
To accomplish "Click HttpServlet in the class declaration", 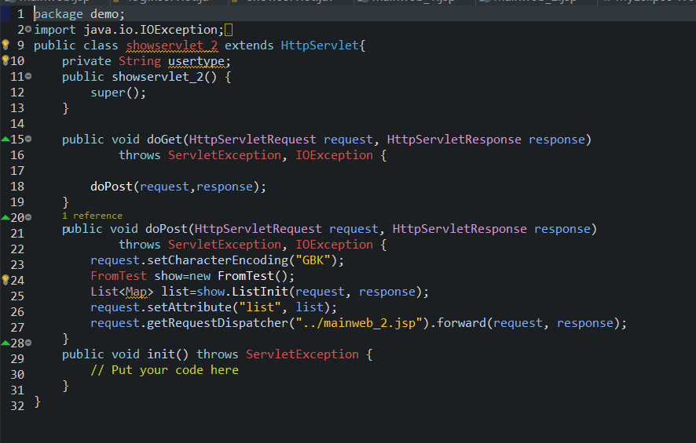I will [x=320, y=45].
